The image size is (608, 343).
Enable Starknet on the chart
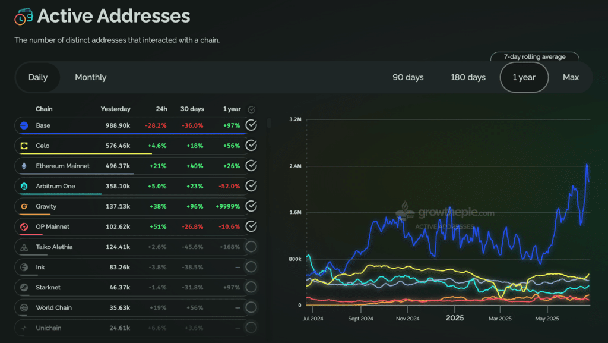(x=251, y=287)
